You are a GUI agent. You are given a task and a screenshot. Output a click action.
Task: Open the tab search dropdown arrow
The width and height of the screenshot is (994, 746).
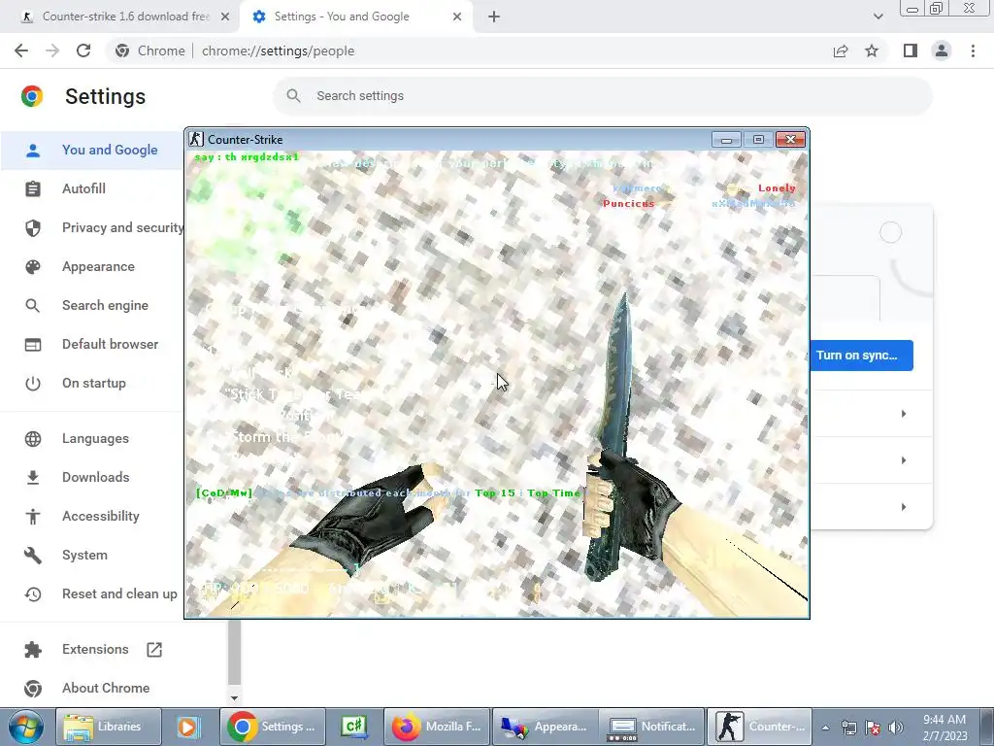pyautogui.click(x=878, y=17)
